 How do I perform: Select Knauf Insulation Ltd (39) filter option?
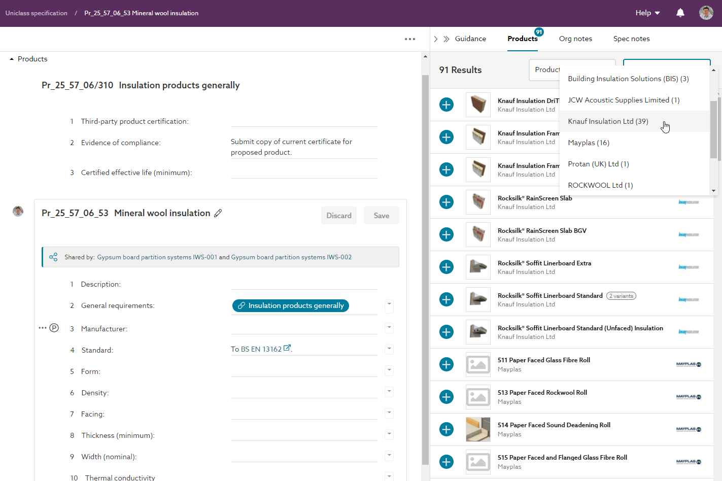tap(608, 121)
